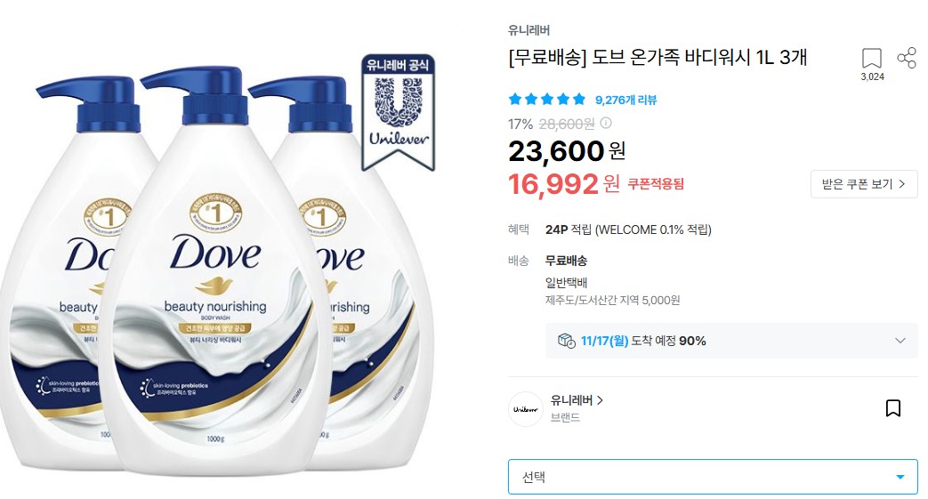Bookmark this product with the top bookmark icon

(x=871, y=59)
